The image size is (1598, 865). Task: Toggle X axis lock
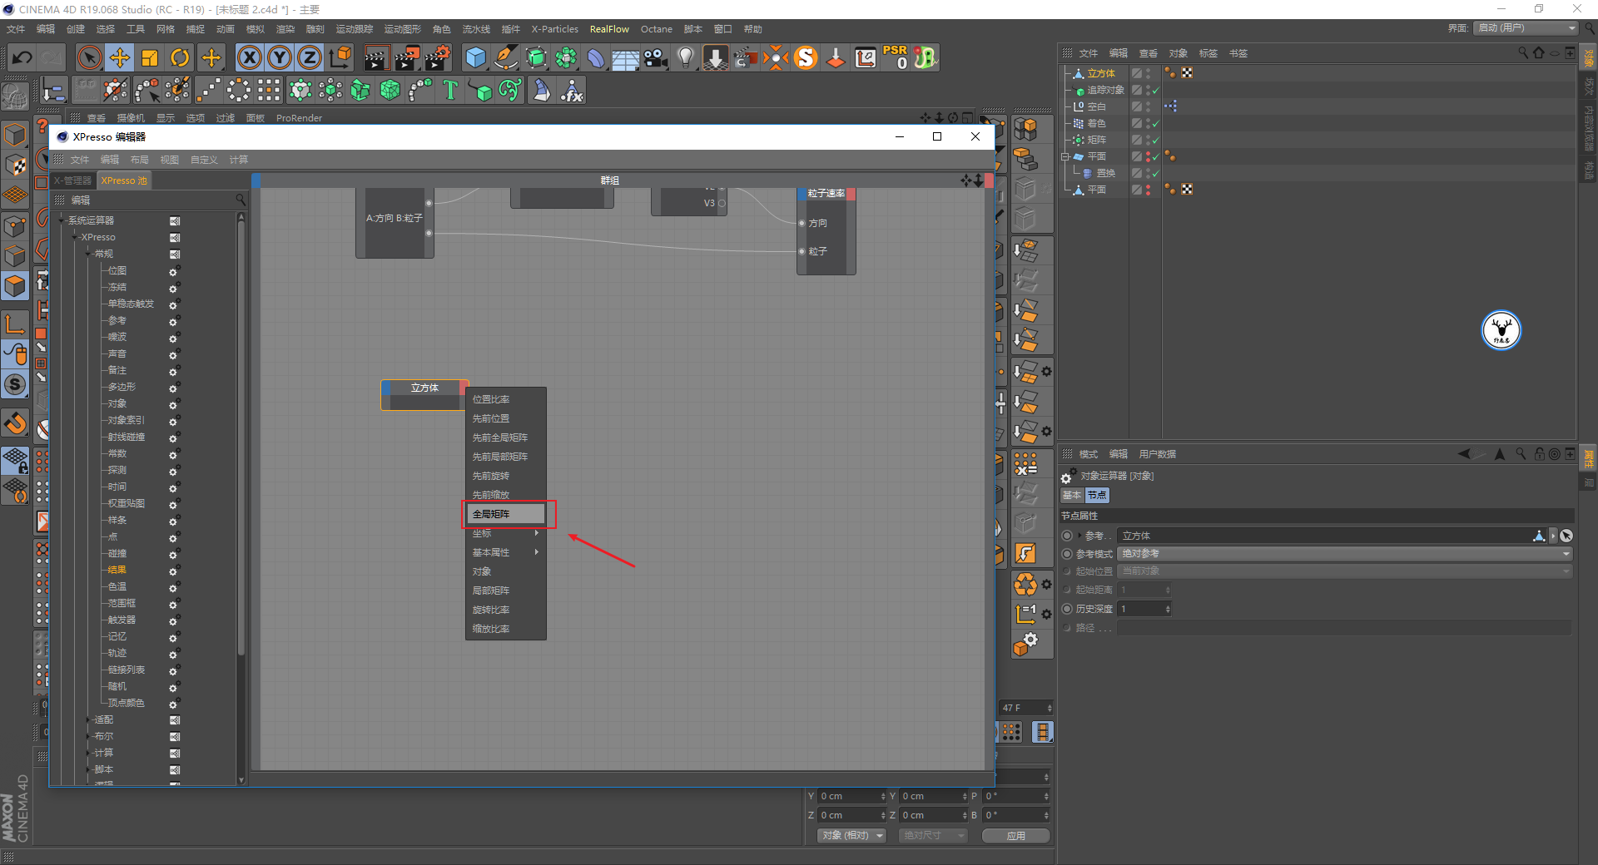point(249,57)
